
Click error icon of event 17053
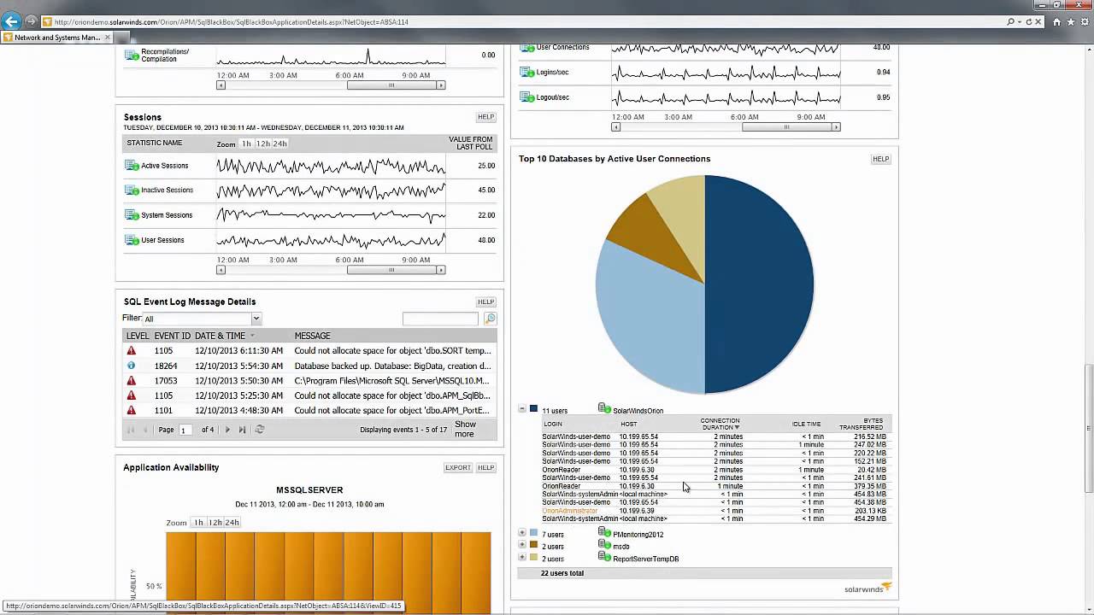pyautogui.click(x=131, y=381)
